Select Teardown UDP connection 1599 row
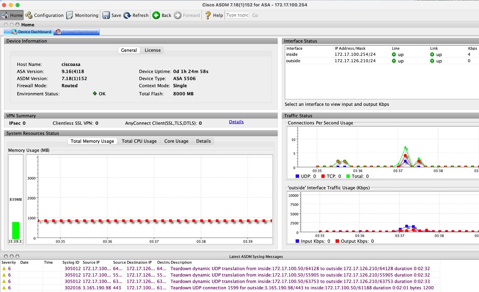Image resolution: width=479 pixels, height=292 pixels. tap(220, 288)
